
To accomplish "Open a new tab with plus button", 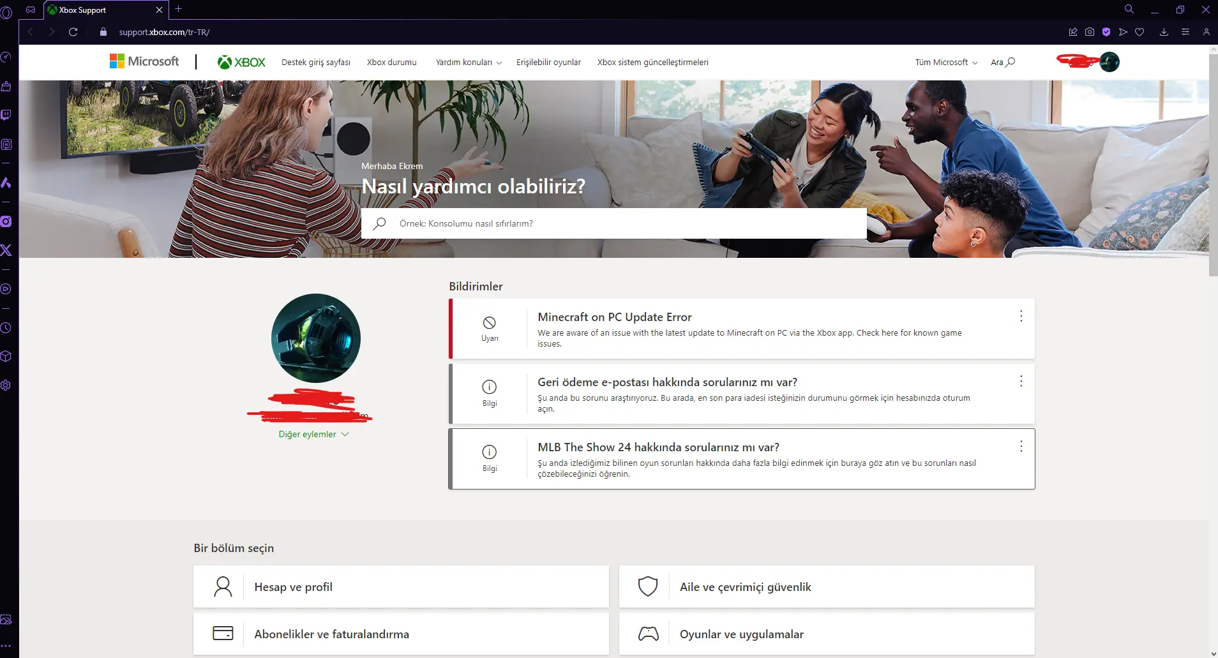I will (x=179, y=9).
